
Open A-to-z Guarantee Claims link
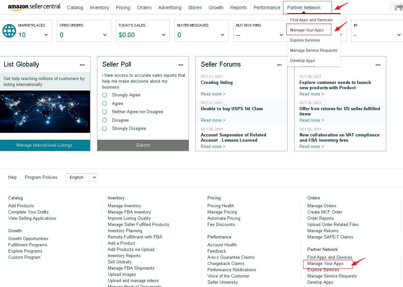pyautogui.click(x=231, y=257)
